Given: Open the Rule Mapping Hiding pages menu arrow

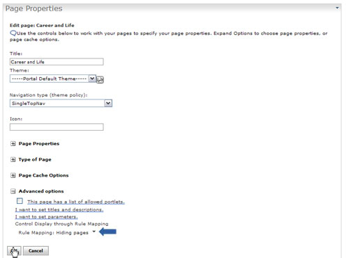Looking at the screenshot, I should (94, 232).
